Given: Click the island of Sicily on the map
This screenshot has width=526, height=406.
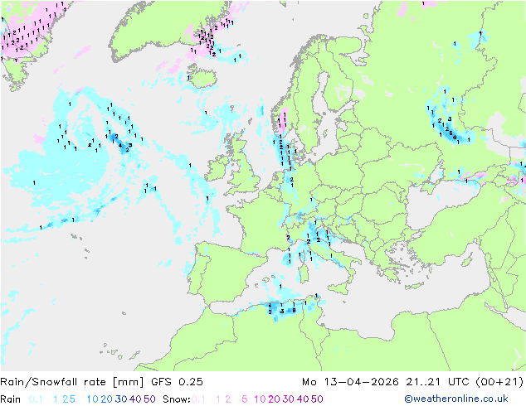Looking at the screenshot, I should [x=340, y=288].
